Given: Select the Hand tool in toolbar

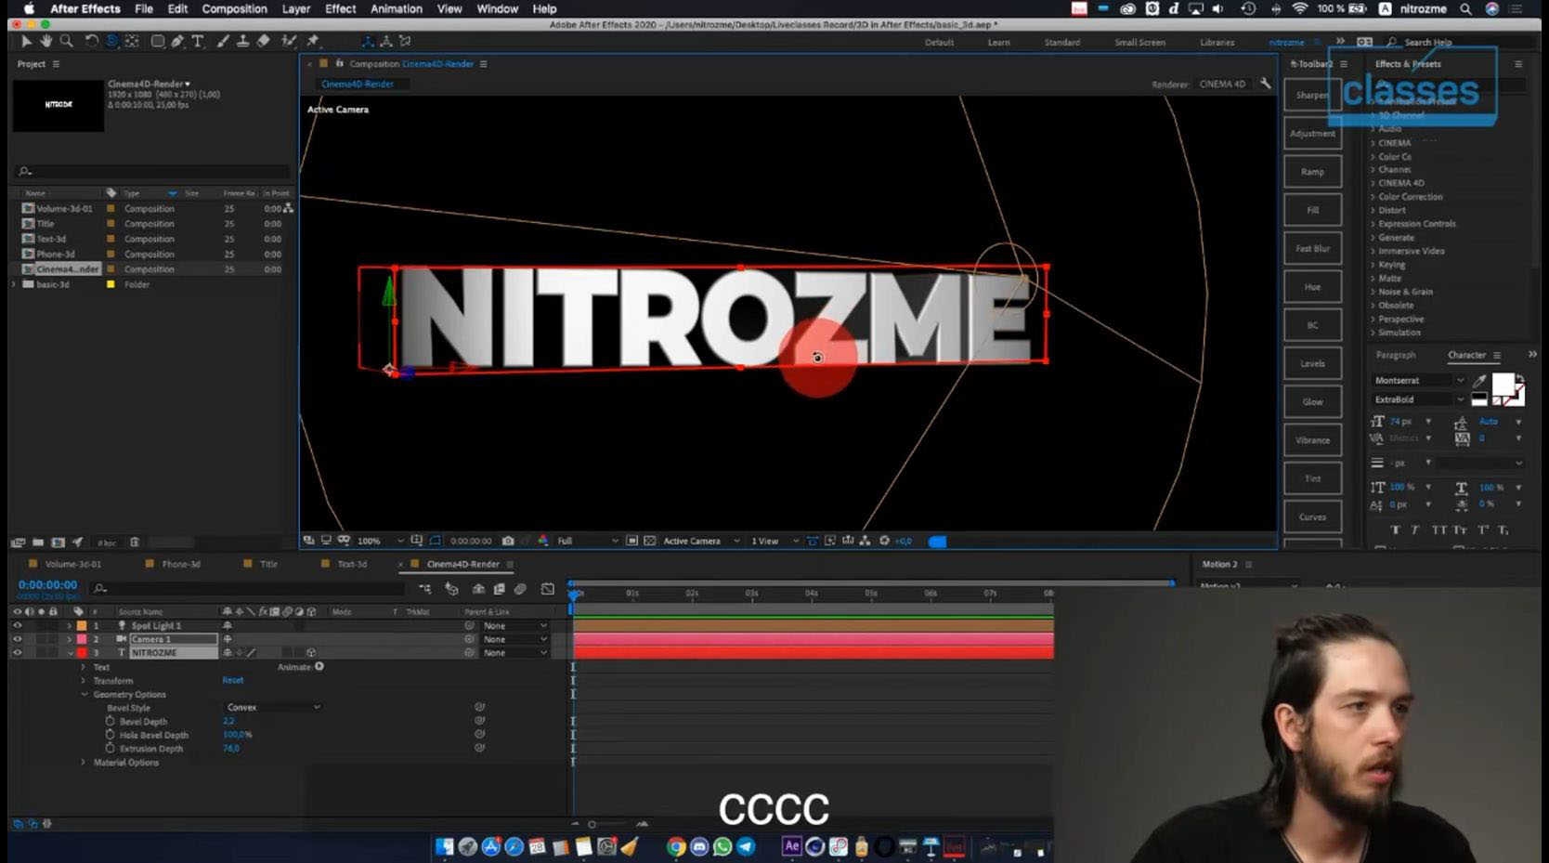Looking at the screenshot, I should coord(46,41).
